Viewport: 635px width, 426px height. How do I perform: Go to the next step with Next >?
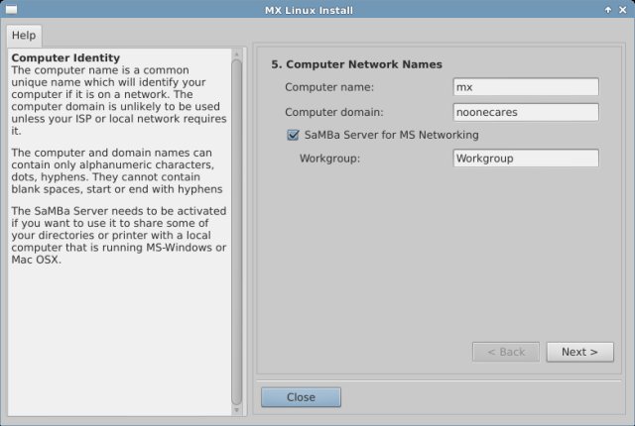tap(579, 352)
